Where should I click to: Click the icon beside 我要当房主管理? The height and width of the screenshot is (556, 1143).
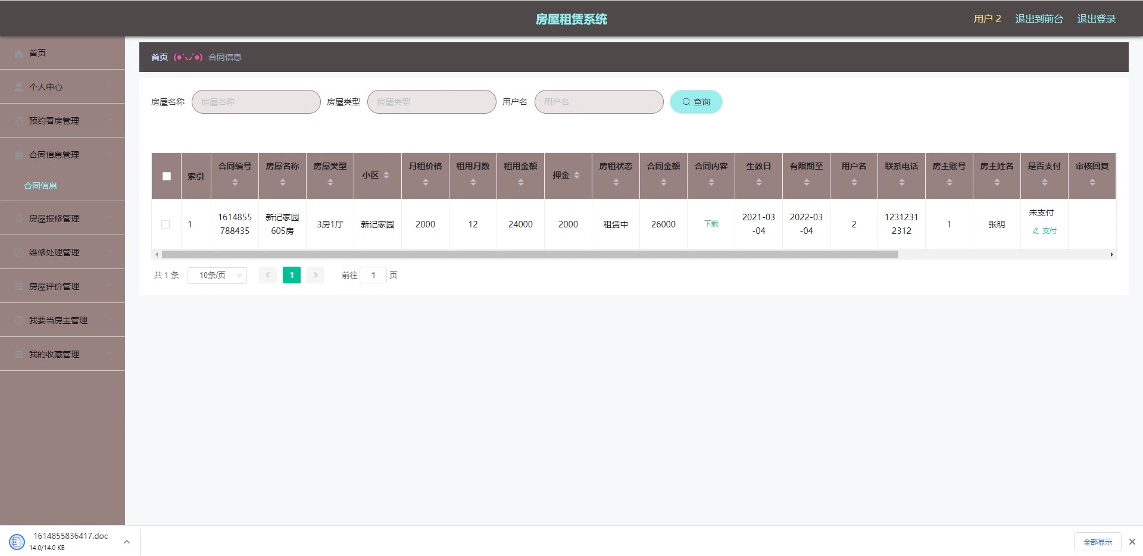[19, 320]
